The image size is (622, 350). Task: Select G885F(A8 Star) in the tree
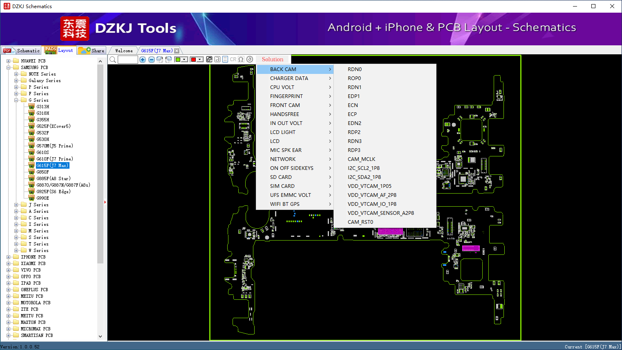(54, 178)
